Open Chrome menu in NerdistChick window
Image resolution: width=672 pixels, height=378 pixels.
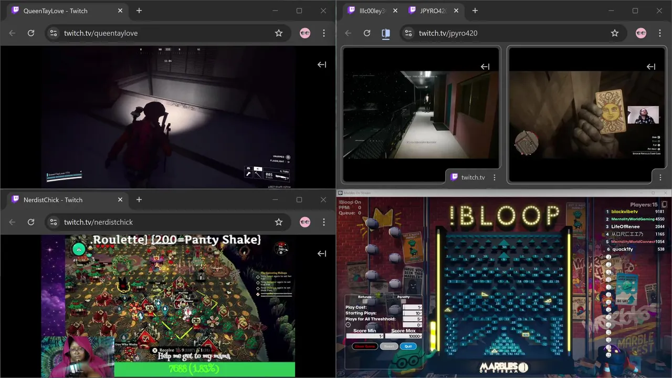(x=324, y=222)
